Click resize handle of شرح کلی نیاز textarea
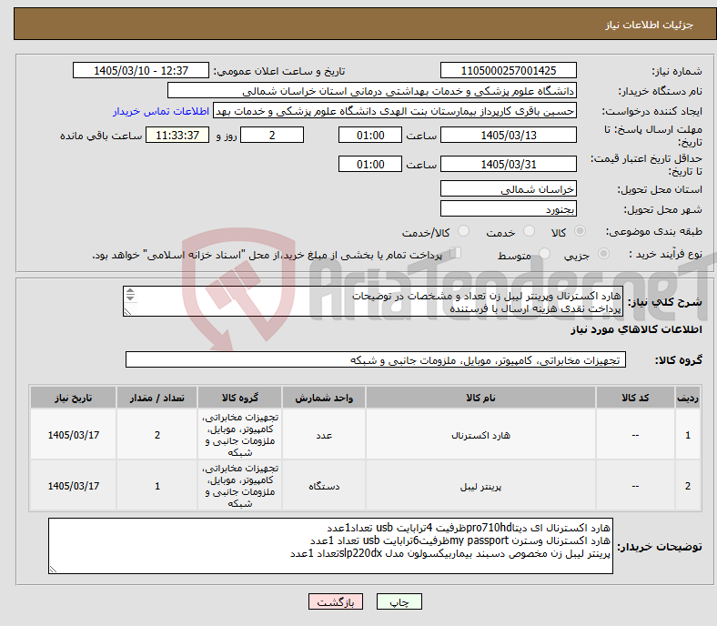 (x=127, y=312)
